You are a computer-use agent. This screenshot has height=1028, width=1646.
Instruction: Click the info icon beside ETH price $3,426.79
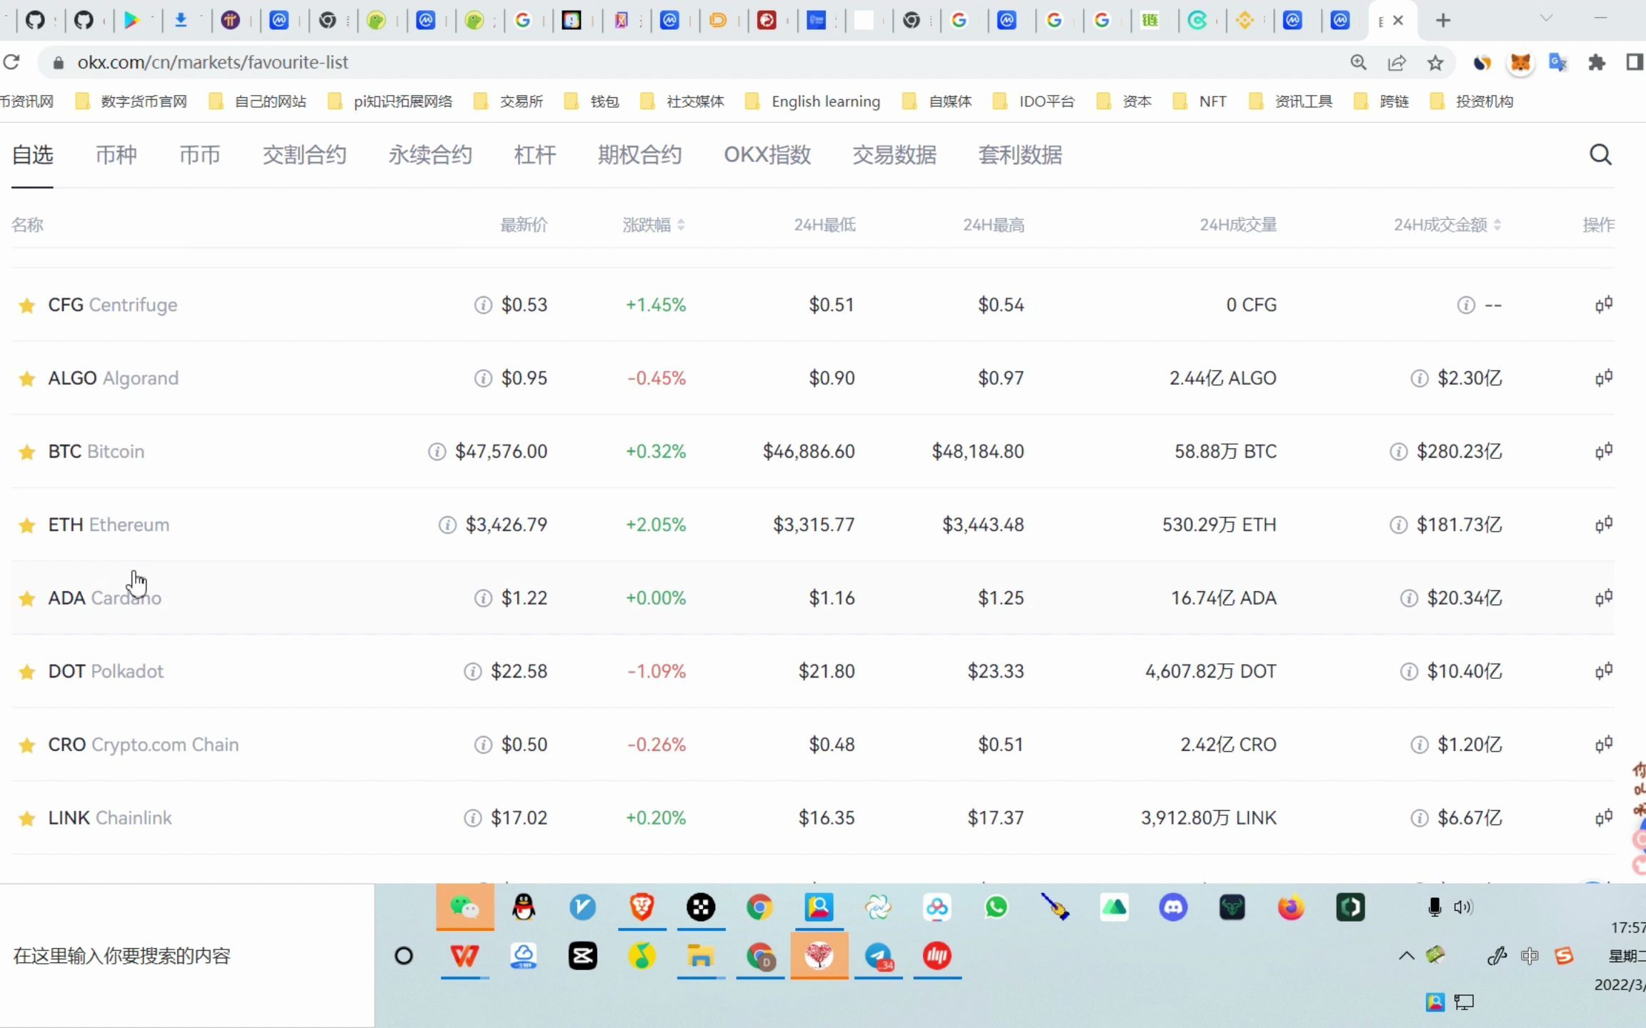(x=447, y=525)
